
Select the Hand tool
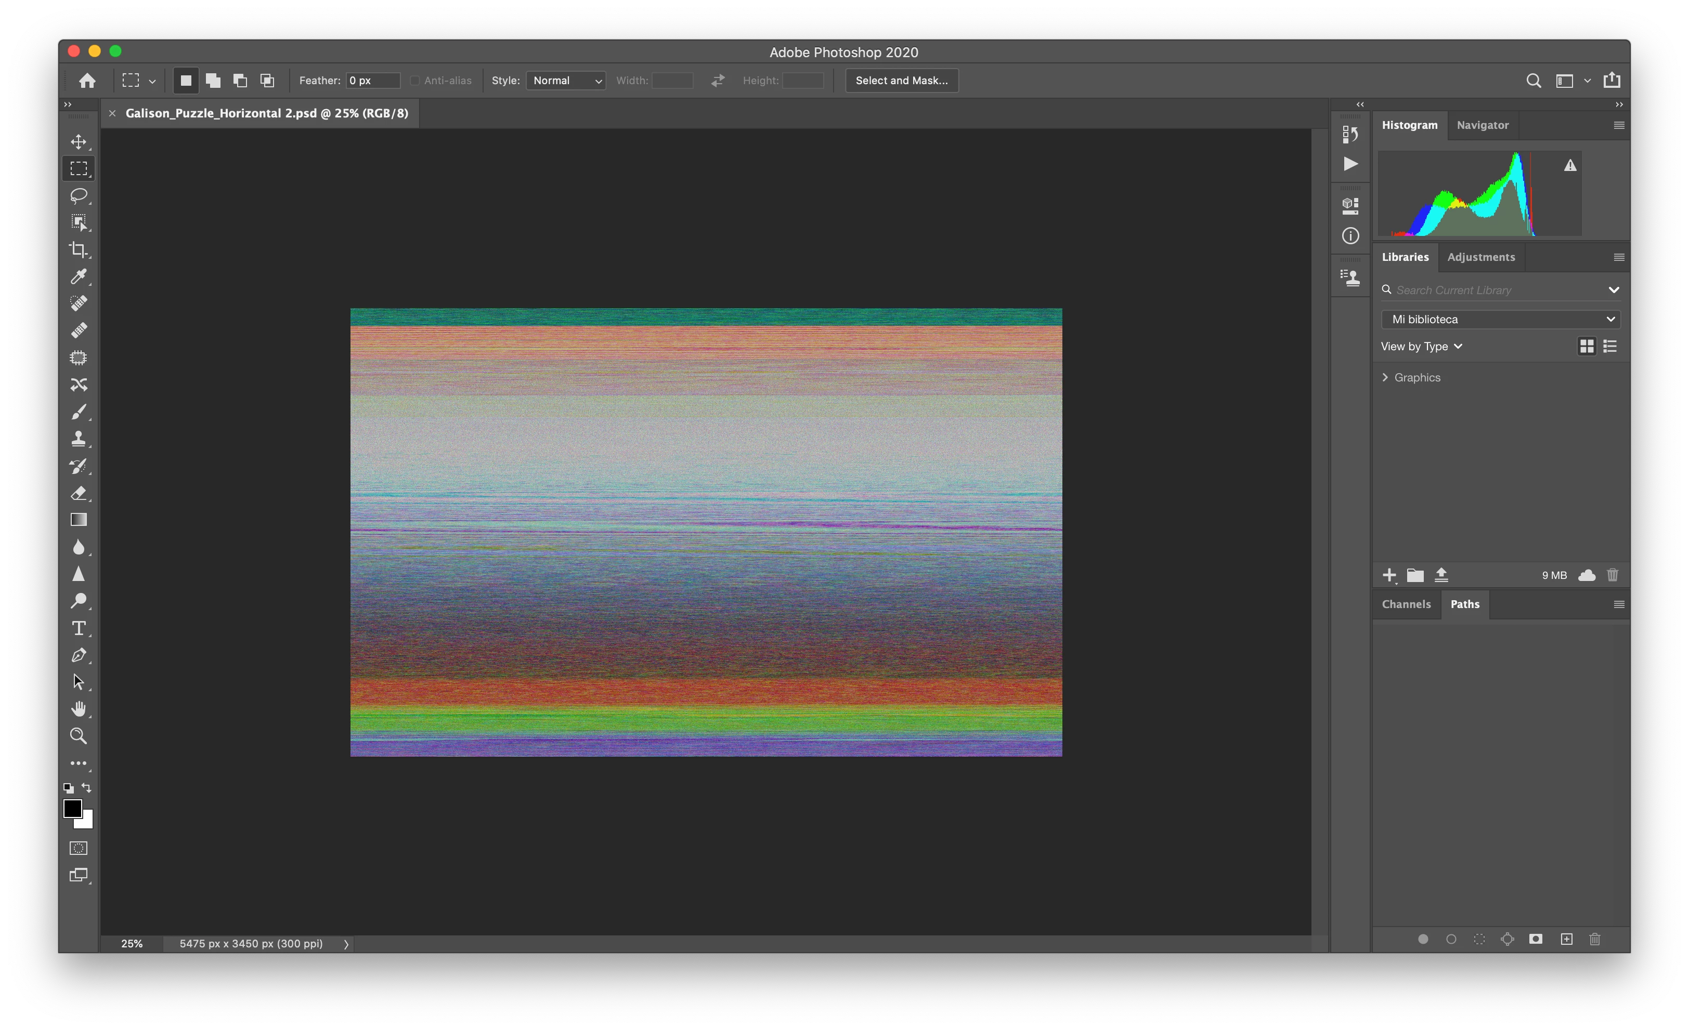[x=79, y=709]
